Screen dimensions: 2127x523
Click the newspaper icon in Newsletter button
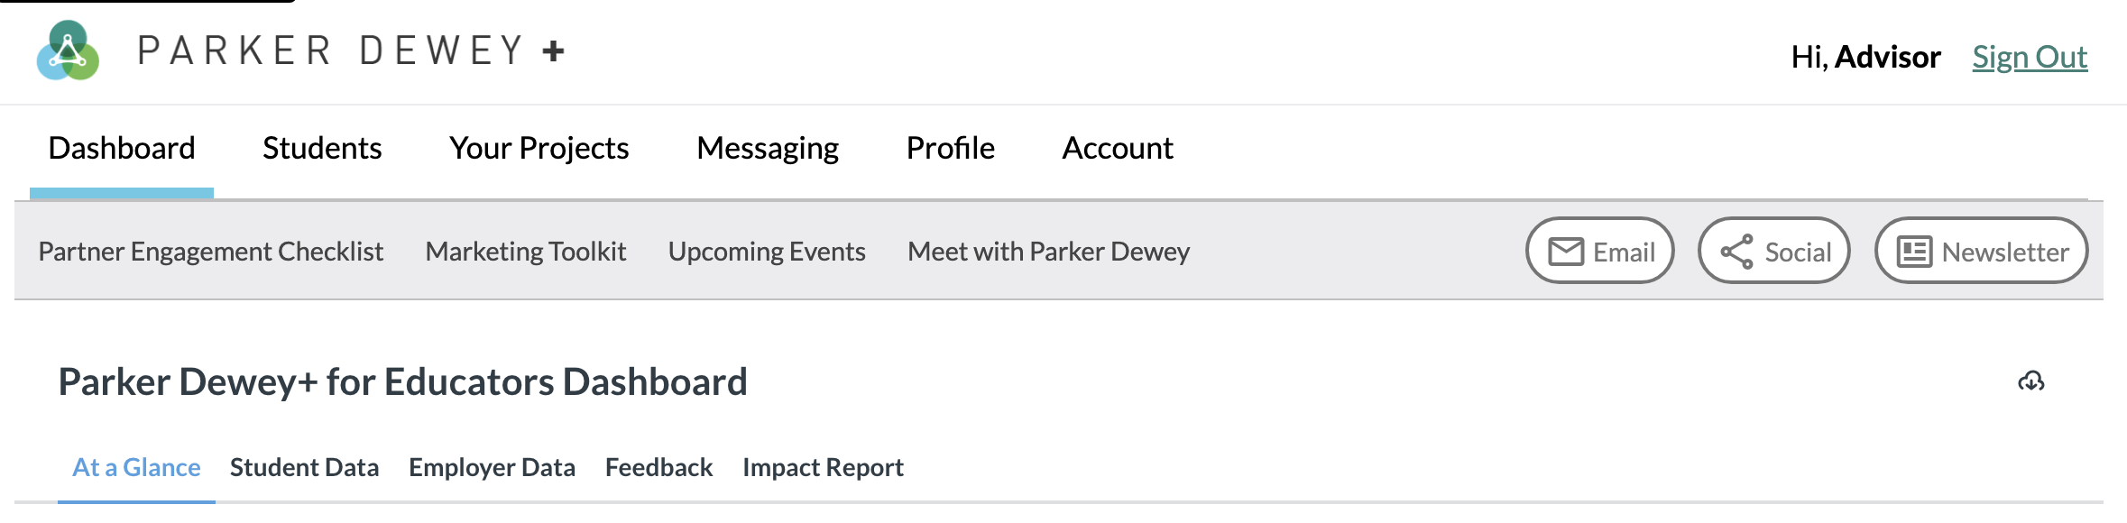[1914, 252]
